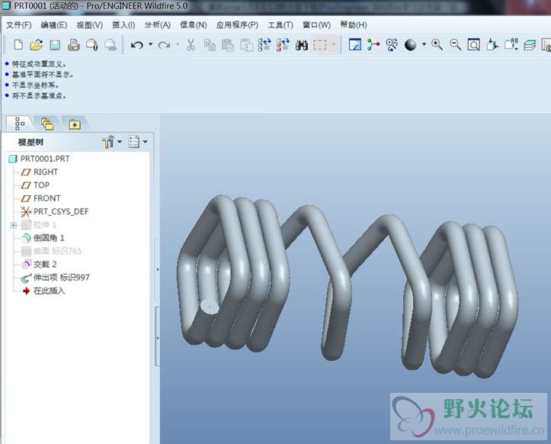Open the Applications menu (应用程序)
The height and width of the screenshot is (444, 551).
coord(237,25)
